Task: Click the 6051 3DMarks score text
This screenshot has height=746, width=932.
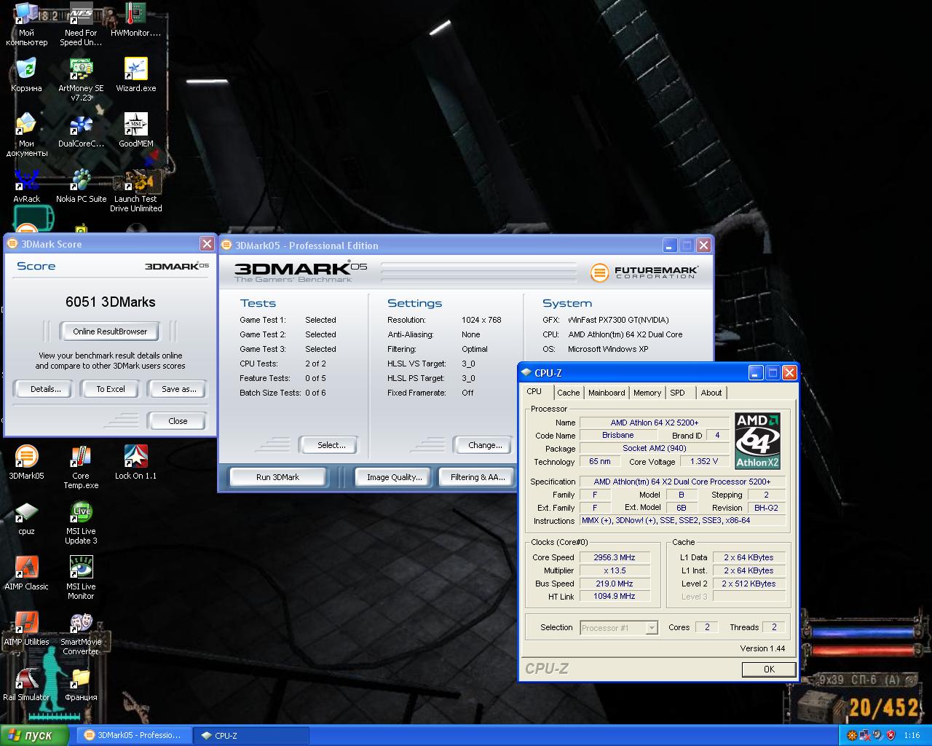Action: 111,302
